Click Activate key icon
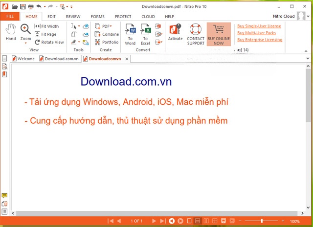This screenshot has height=227, width=313. point(175,32)
